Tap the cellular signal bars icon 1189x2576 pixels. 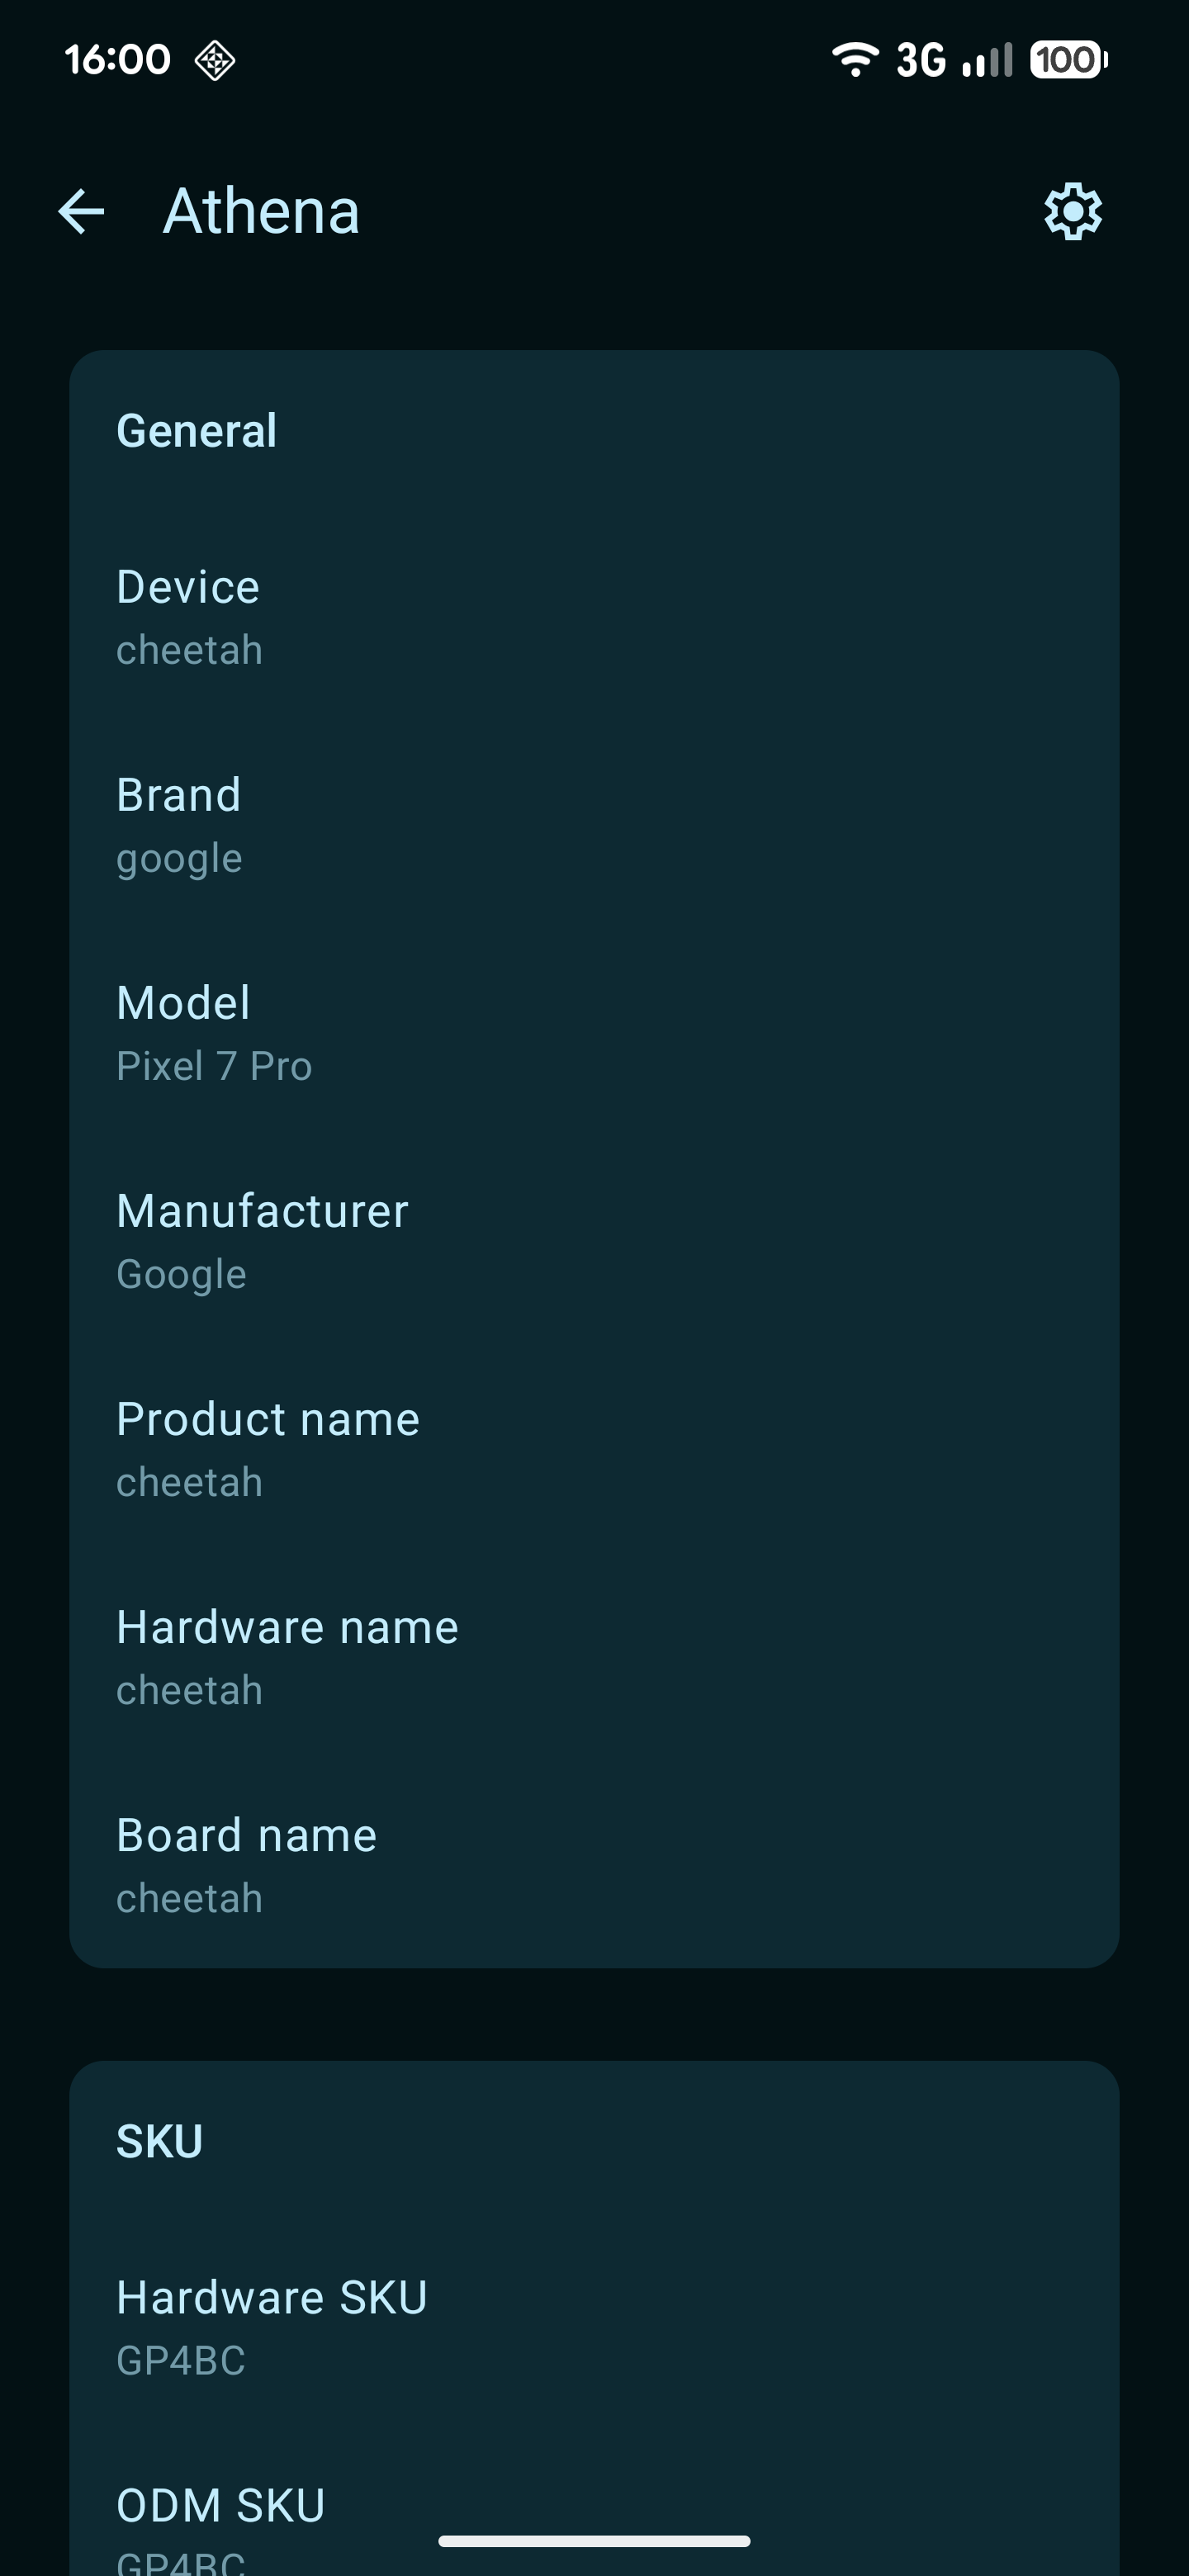(x=987, y=60)
